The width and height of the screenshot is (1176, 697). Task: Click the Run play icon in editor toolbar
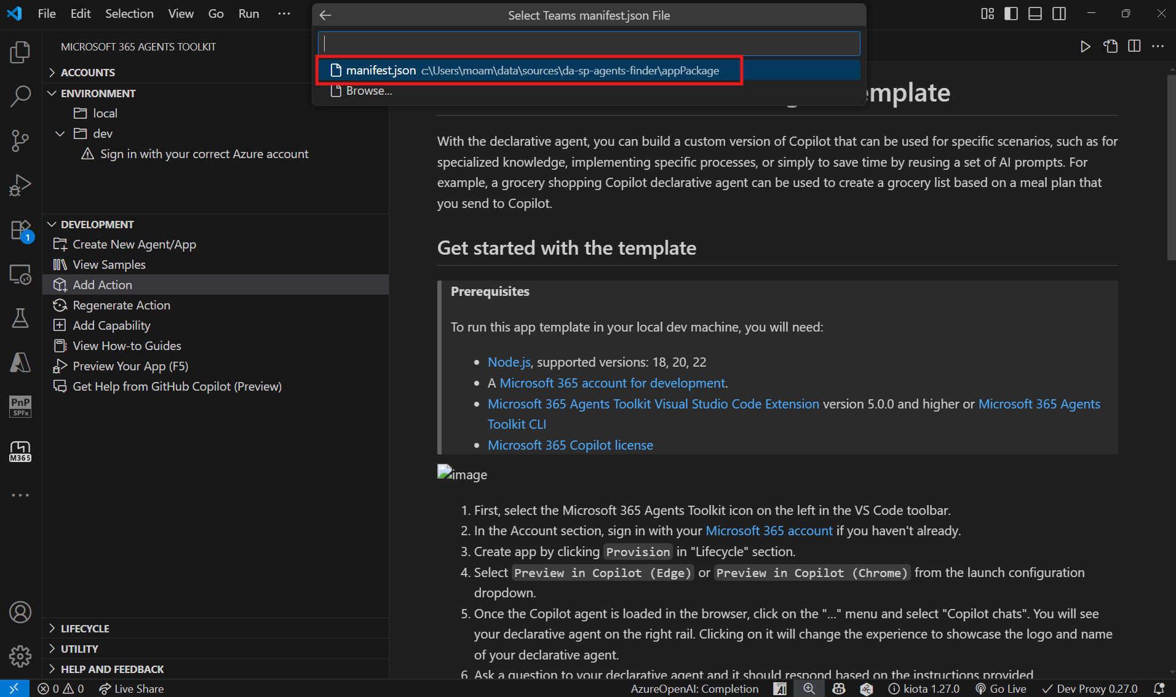(x=1086, y=47)
